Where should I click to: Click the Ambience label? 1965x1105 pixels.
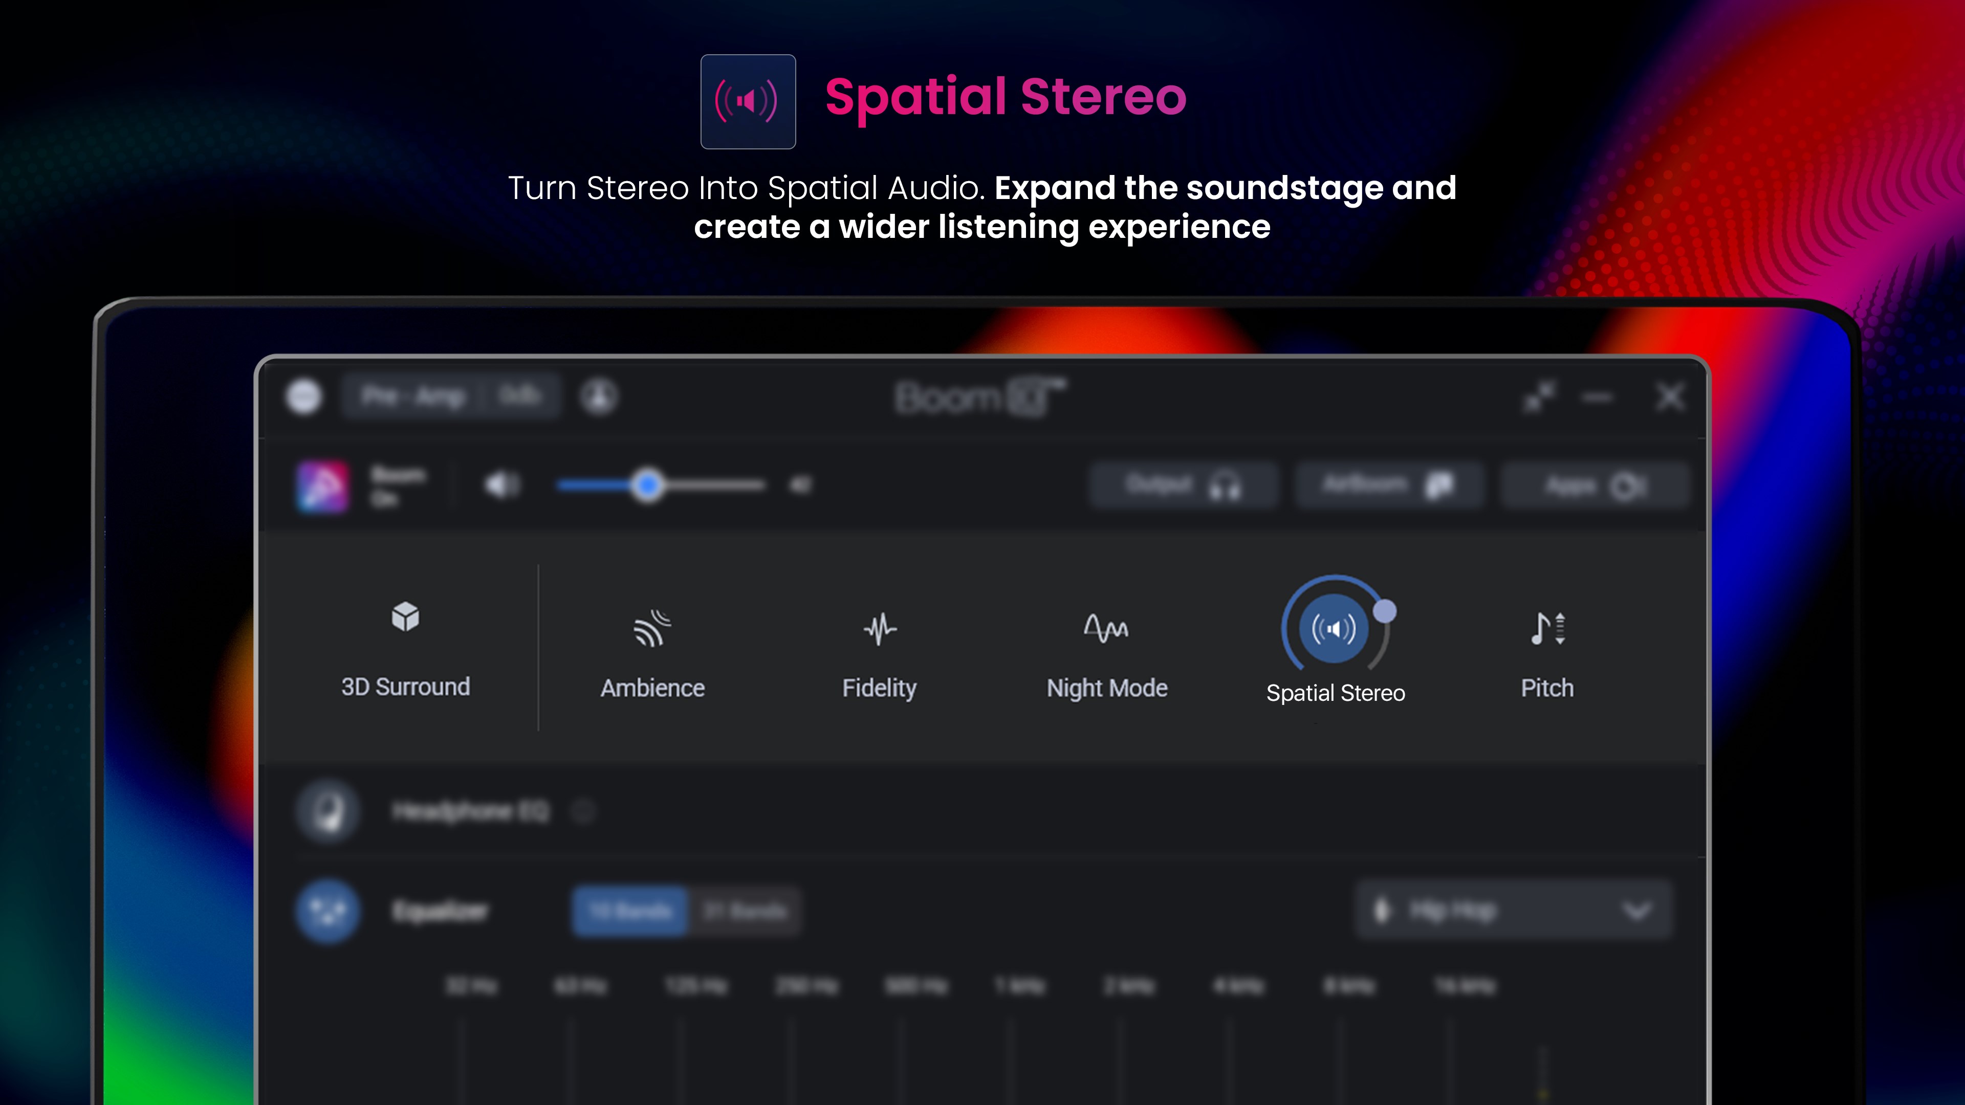tap(652, 688)
